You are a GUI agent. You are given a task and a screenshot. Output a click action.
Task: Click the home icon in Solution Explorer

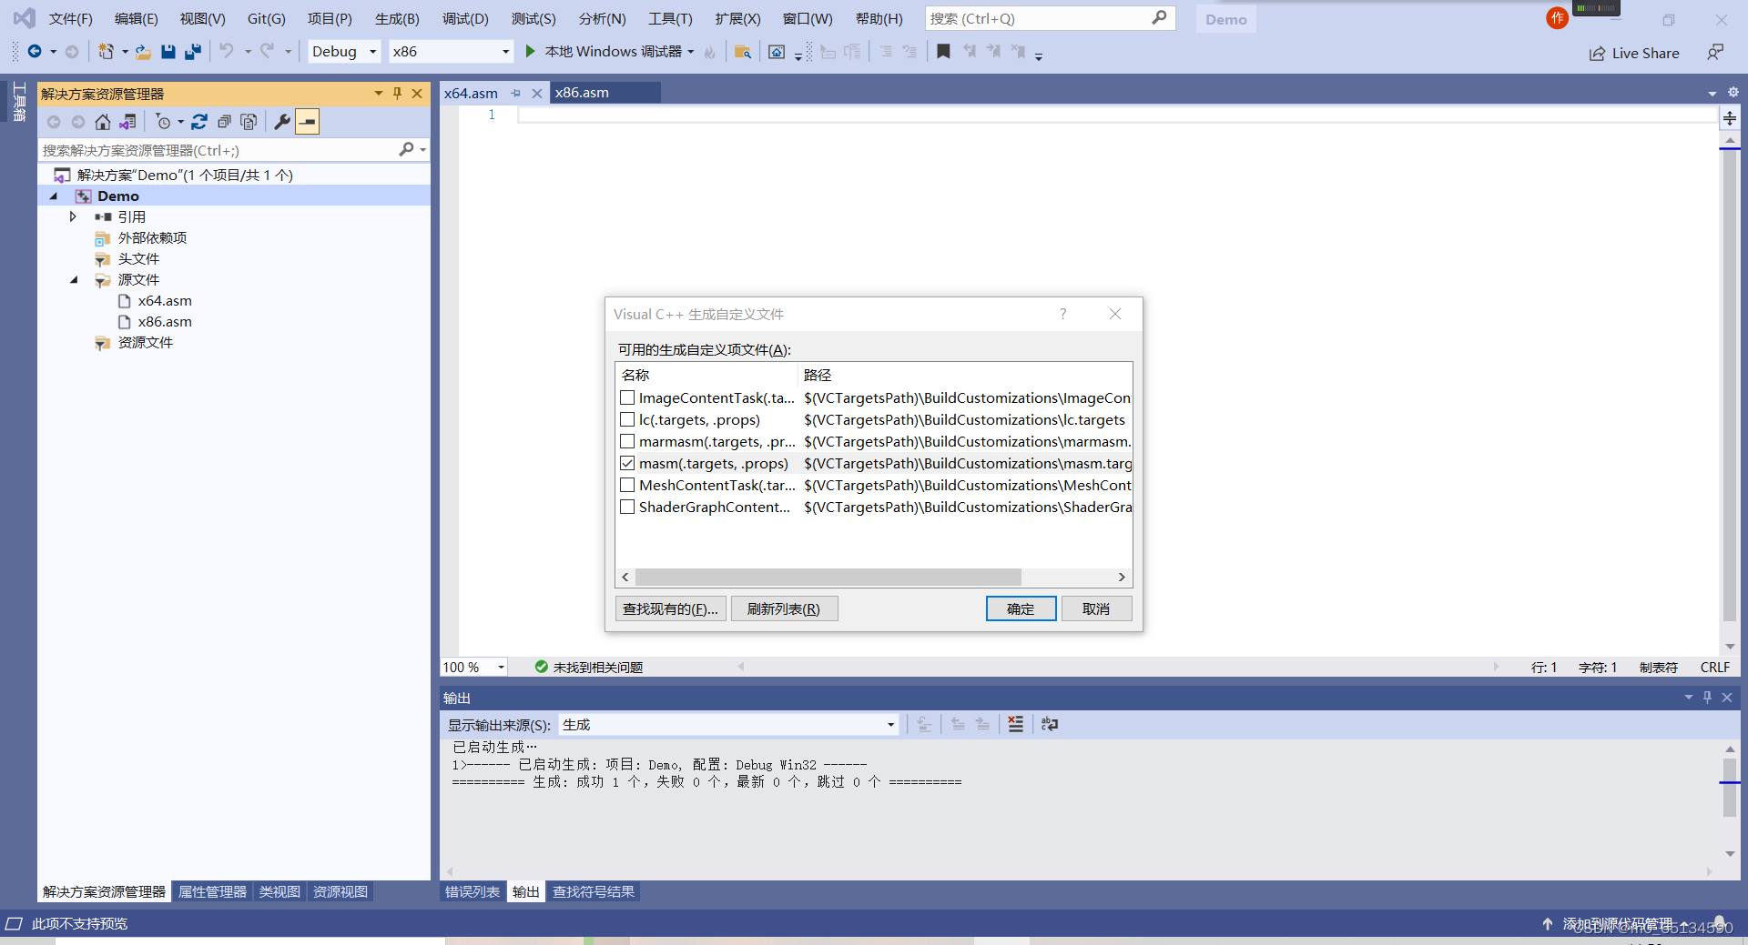[102, 121]
